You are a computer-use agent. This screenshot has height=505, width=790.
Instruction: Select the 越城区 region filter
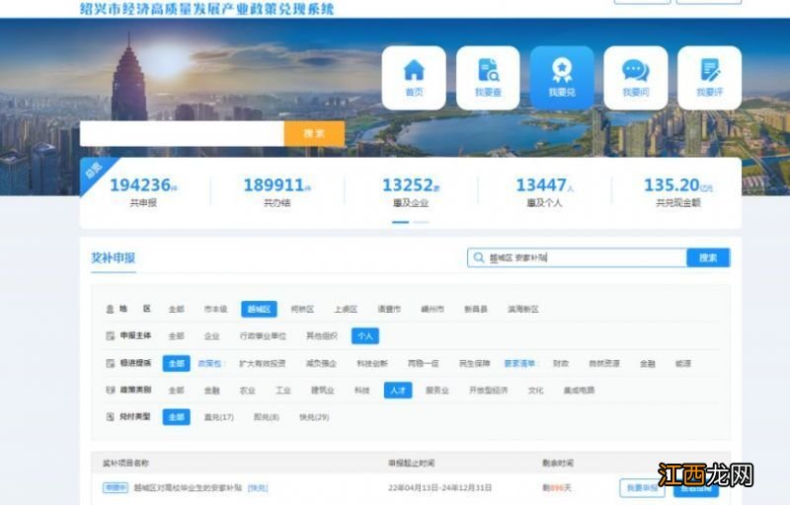(259, 310)
